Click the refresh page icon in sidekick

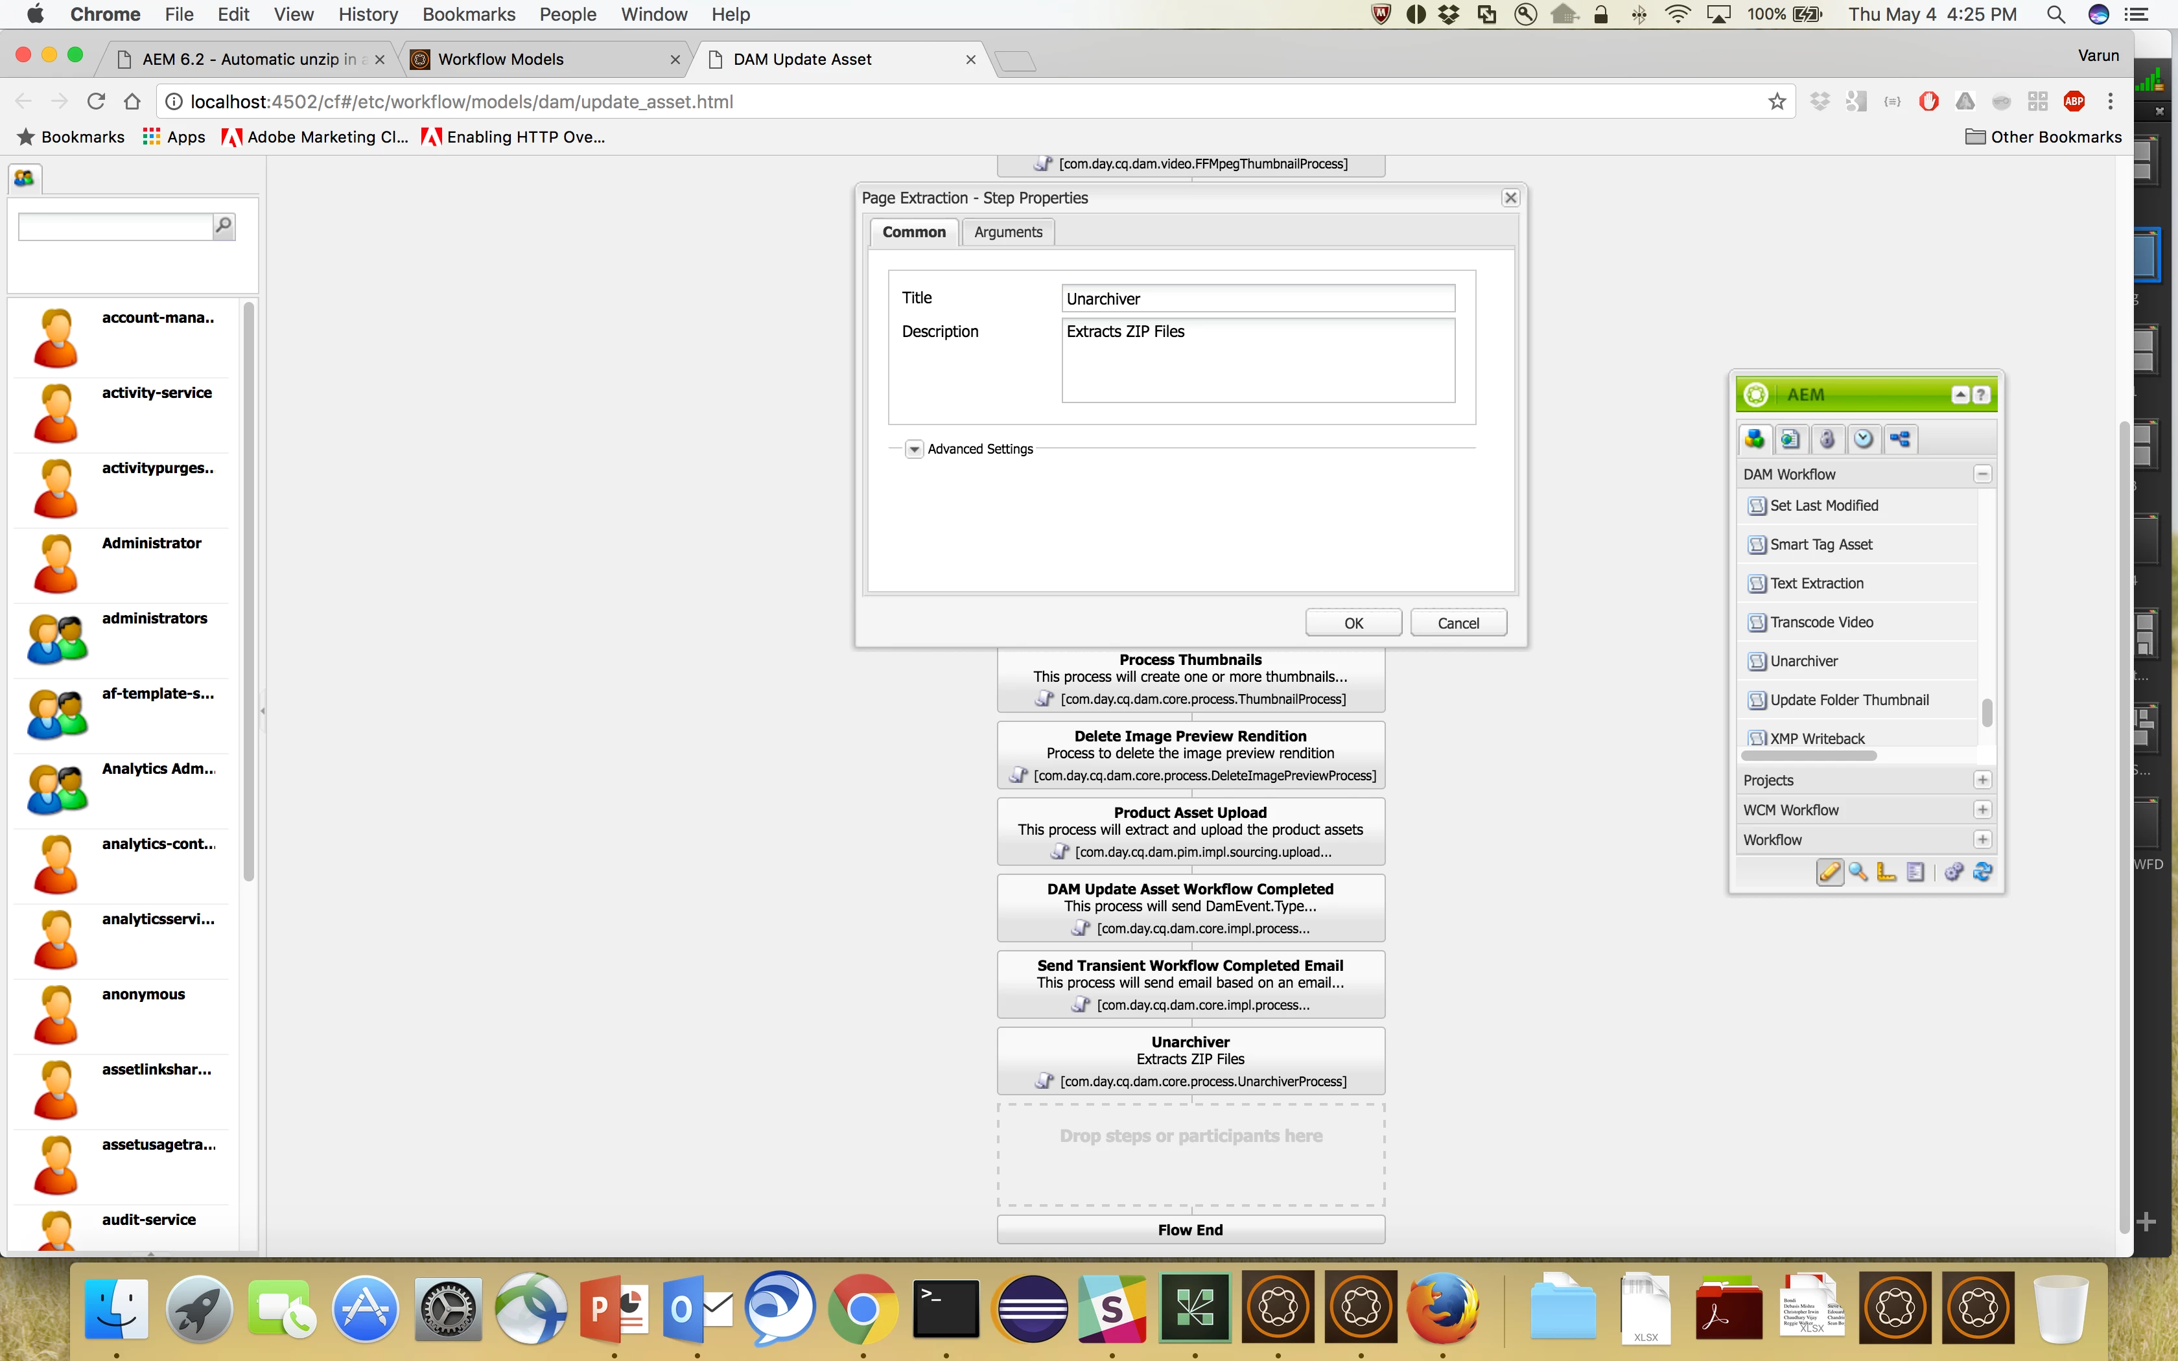pyautogui.click(x=1982, y=871)
